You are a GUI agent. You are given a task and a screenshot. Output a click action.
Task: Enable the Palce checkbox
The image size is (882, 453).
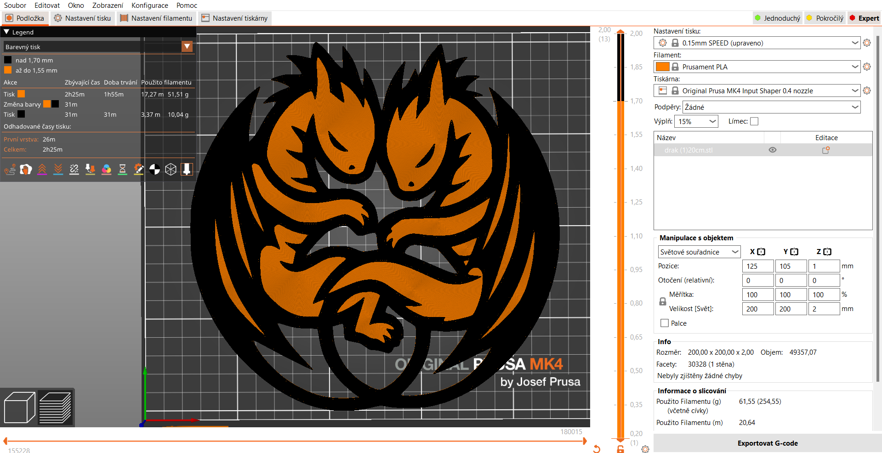[665, 323]
